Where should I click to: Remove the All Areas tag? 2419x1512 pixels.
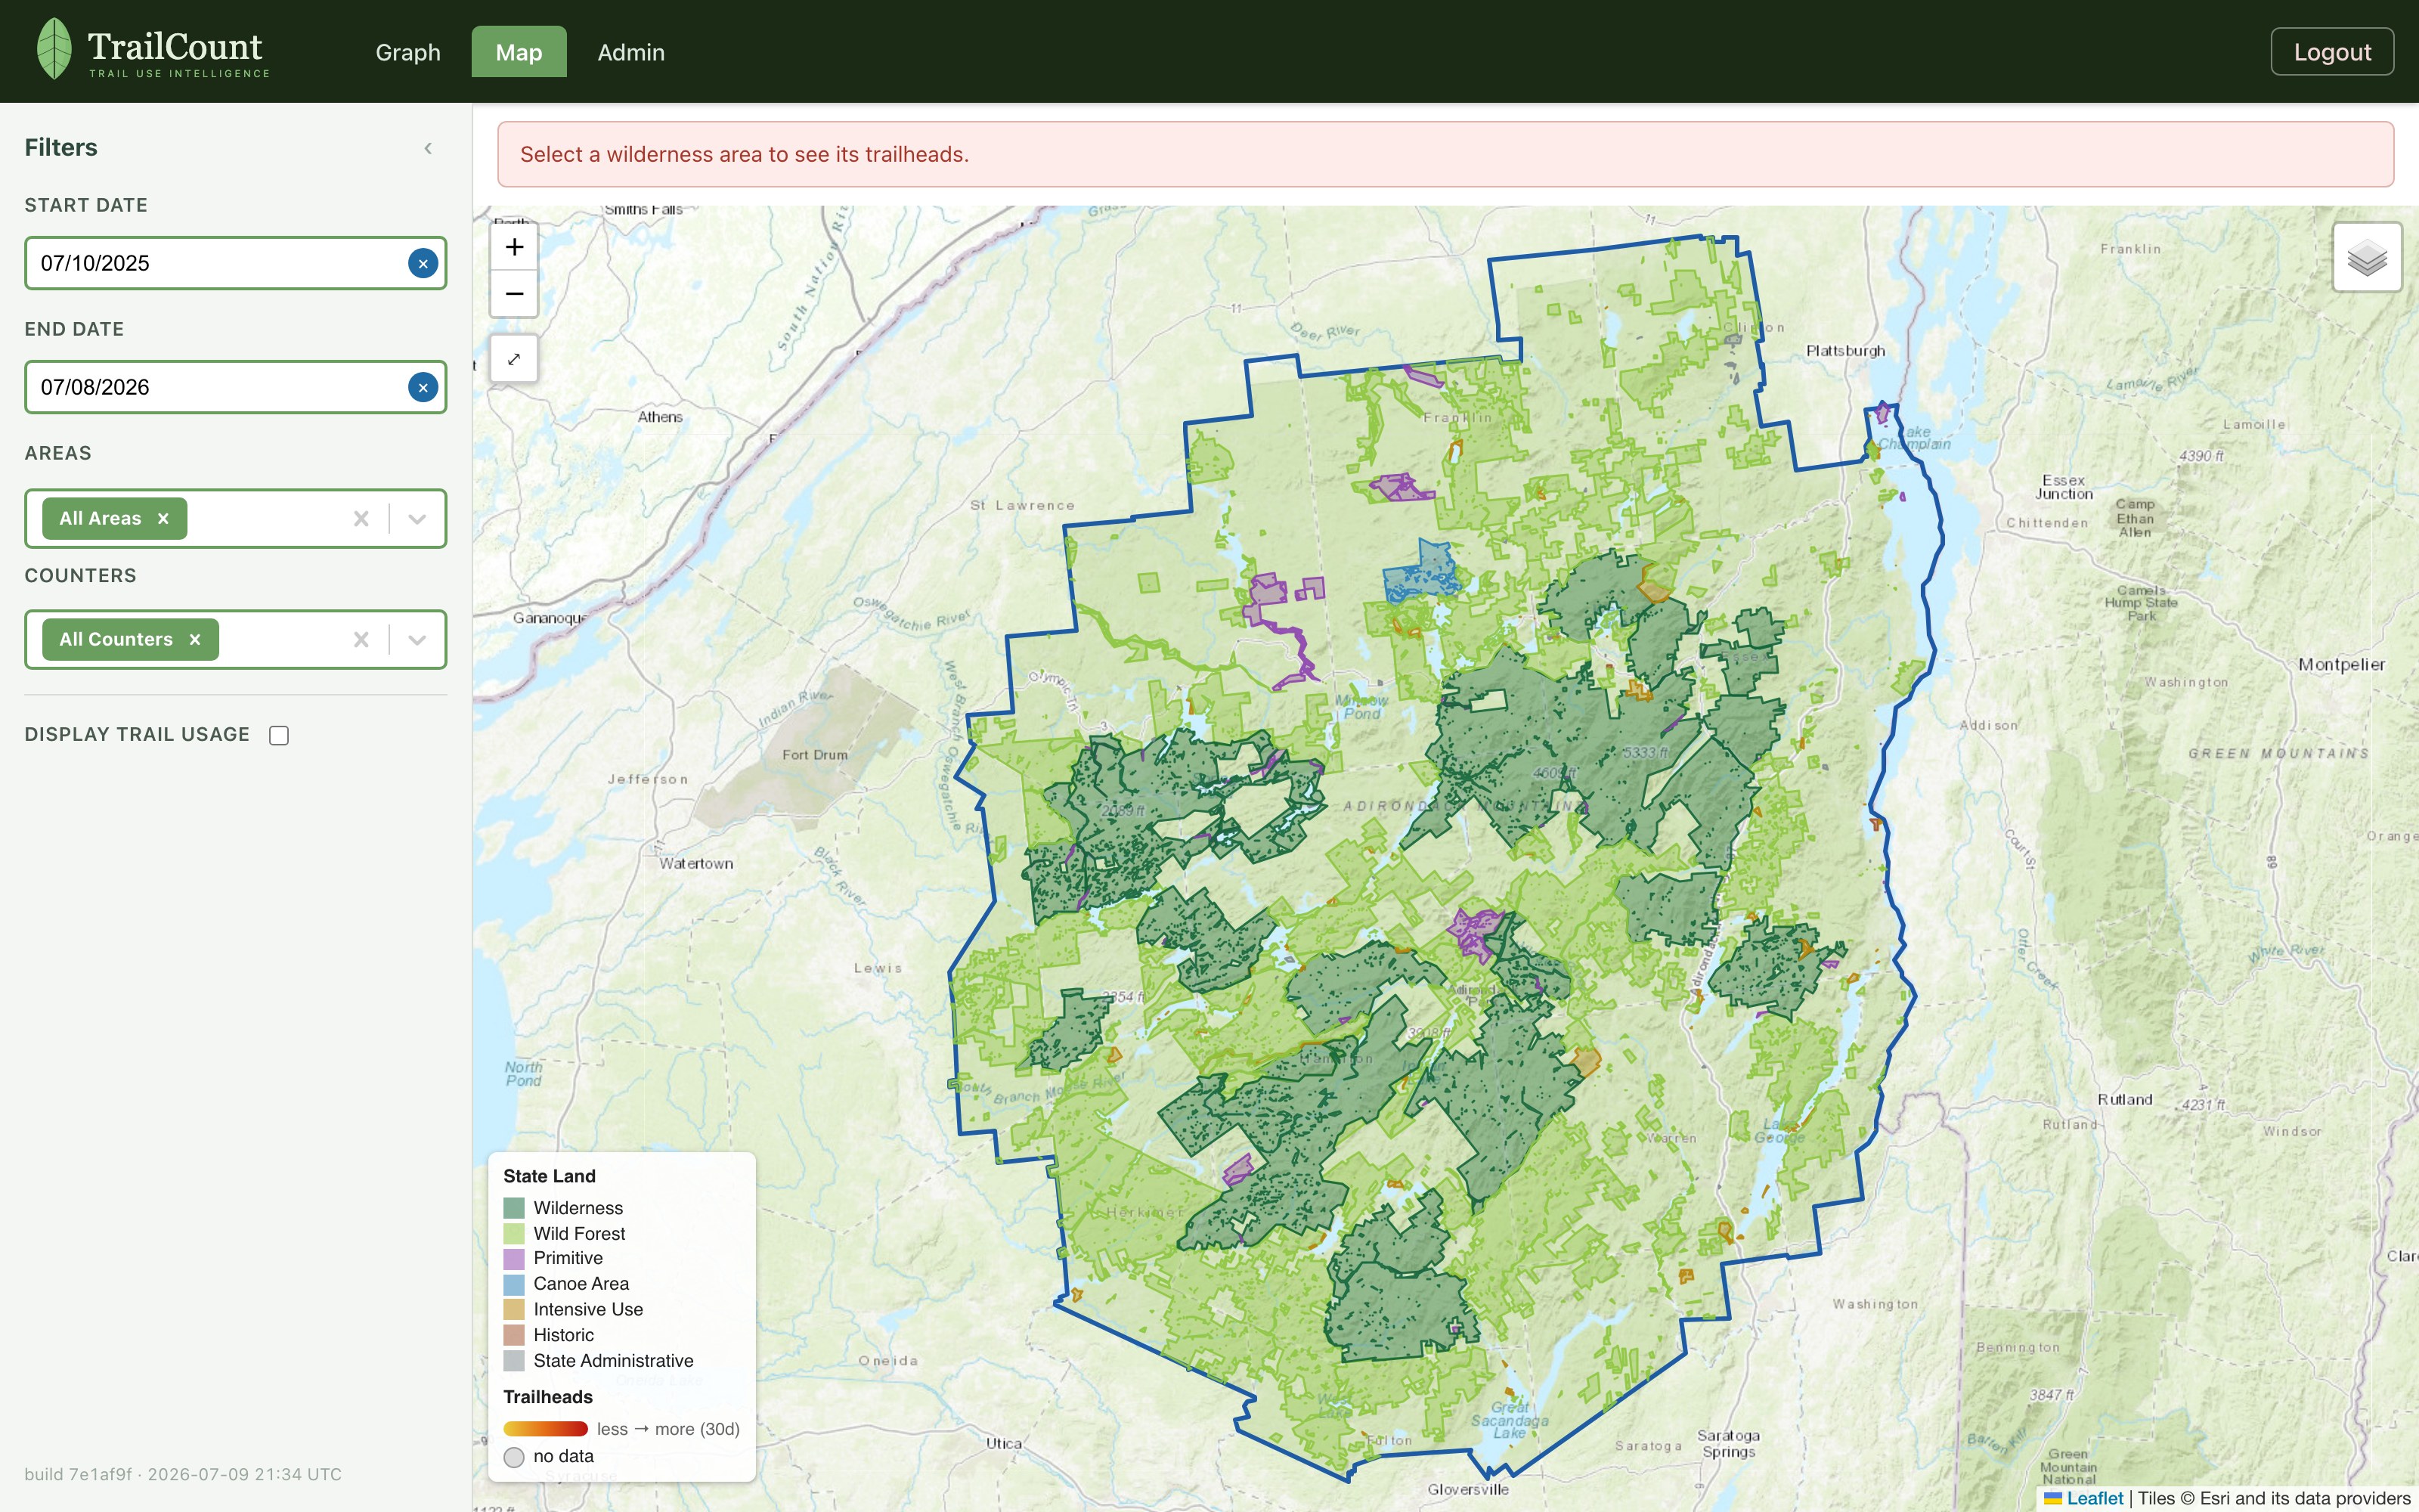163,518
